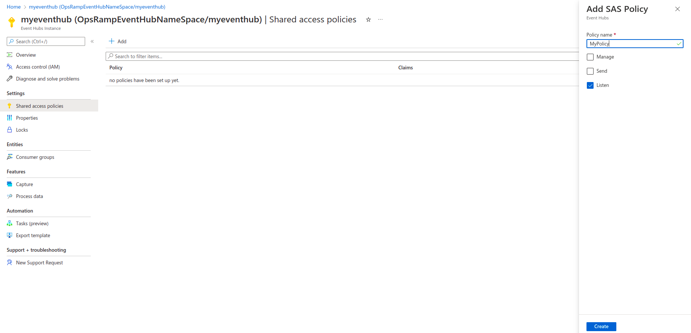Open Overview menu item
The width and height of the screenshot is (691, 333).
(49, 55)
